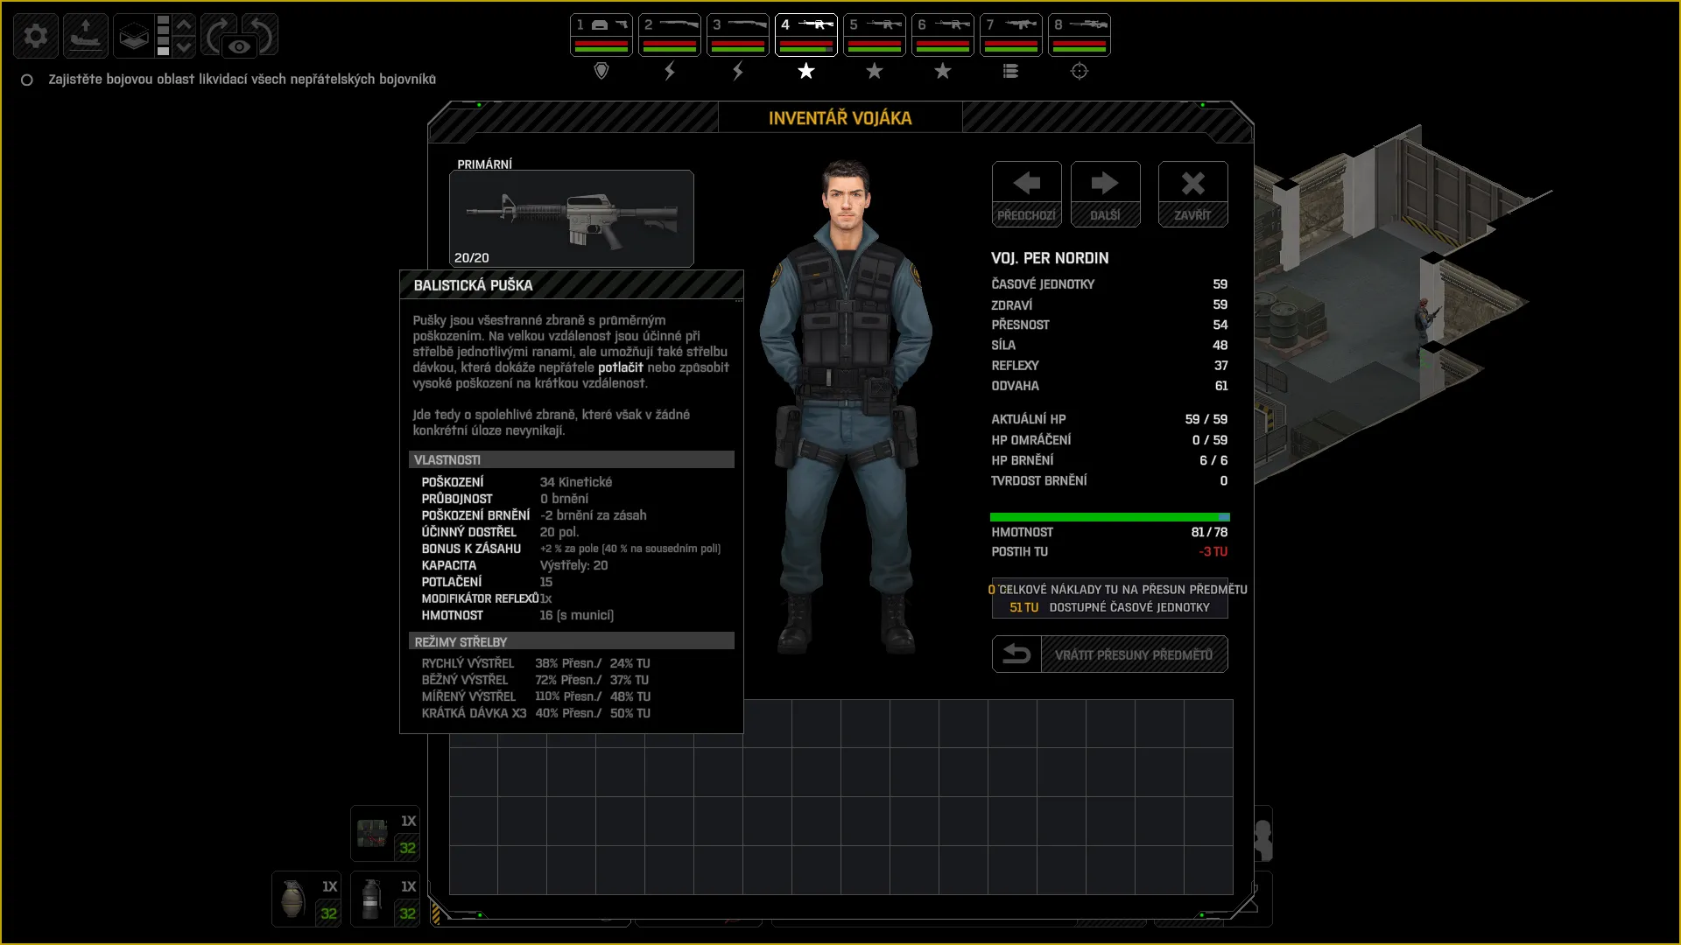This screenshot has width=1681, height=945.
Task: Select soldier slot 1 tab
Action: point(601,35)
